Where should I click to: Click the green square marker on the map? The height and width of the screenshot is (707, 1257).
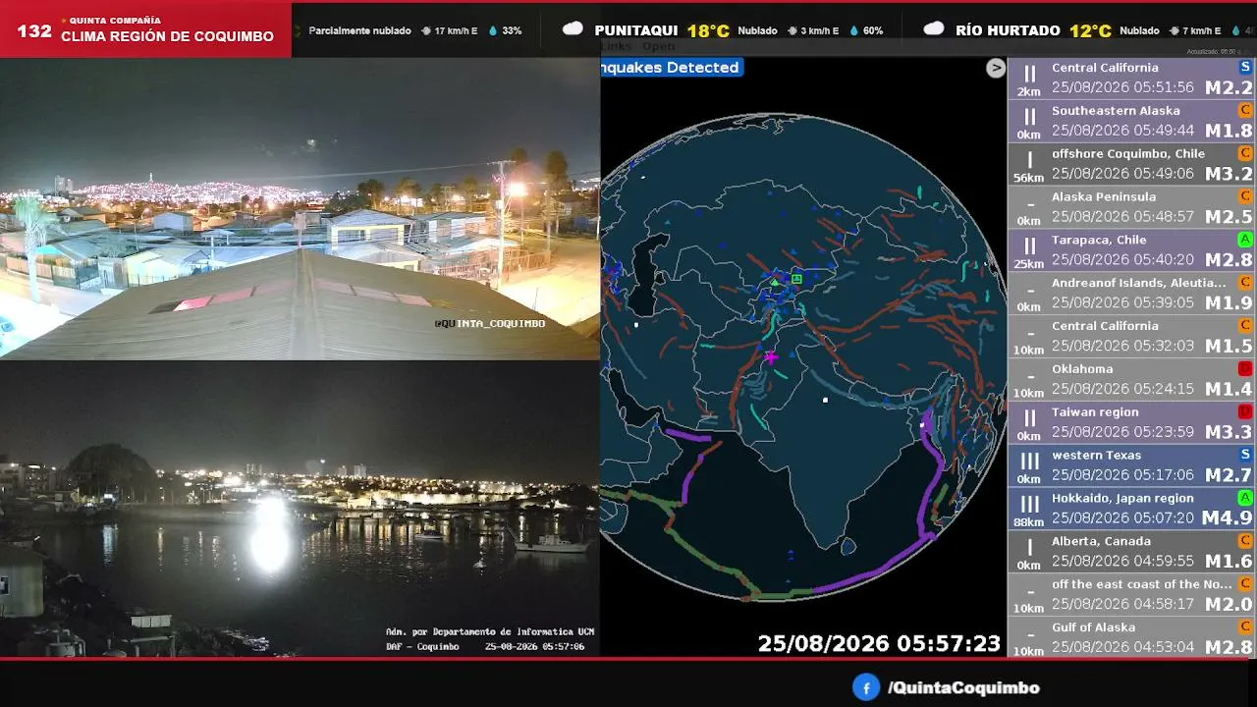(x=796, y=279)
